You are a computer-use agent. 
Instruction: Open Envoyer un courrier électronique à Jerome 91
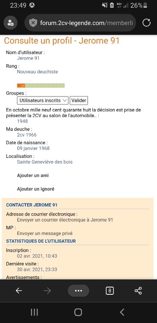[65, 220]
